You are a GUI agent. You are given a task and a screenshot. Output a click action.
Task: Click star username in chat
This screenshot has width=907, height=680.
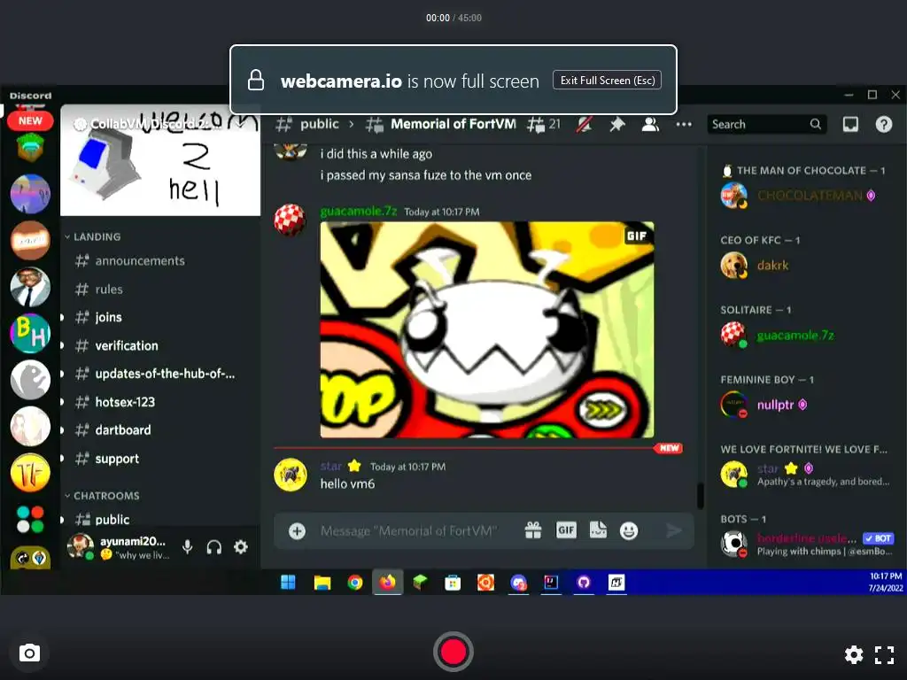[331, 466]
